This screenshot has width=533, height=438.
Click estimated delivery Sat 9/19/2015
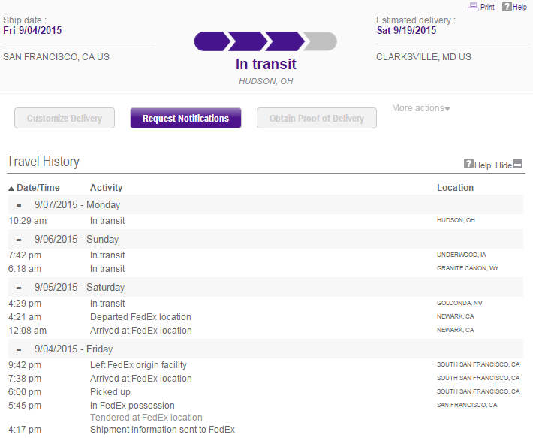[x=406, y=30]
